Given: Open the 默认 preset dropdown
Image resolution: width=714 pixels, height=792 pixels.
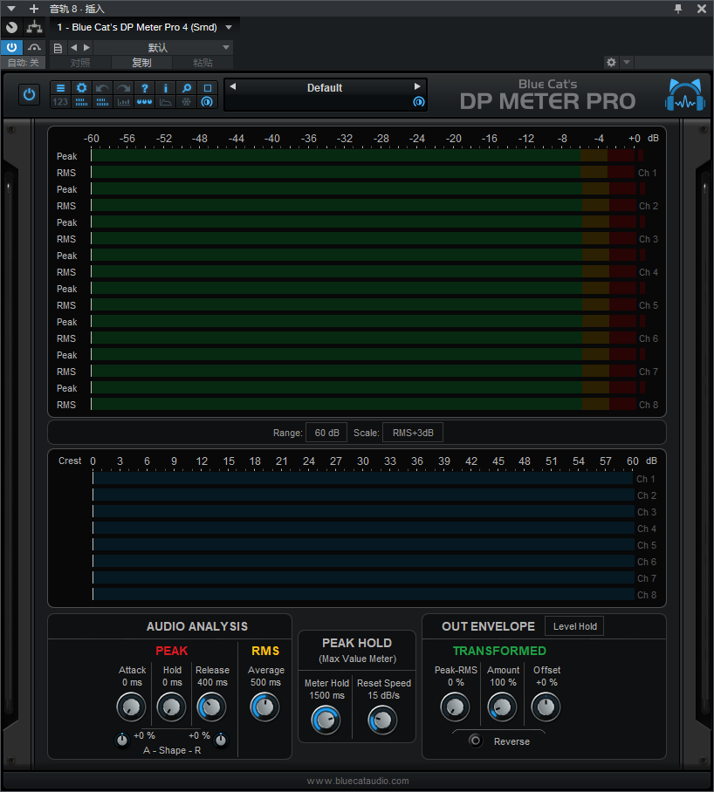Looking at the screenshot, I should [162, 47].
